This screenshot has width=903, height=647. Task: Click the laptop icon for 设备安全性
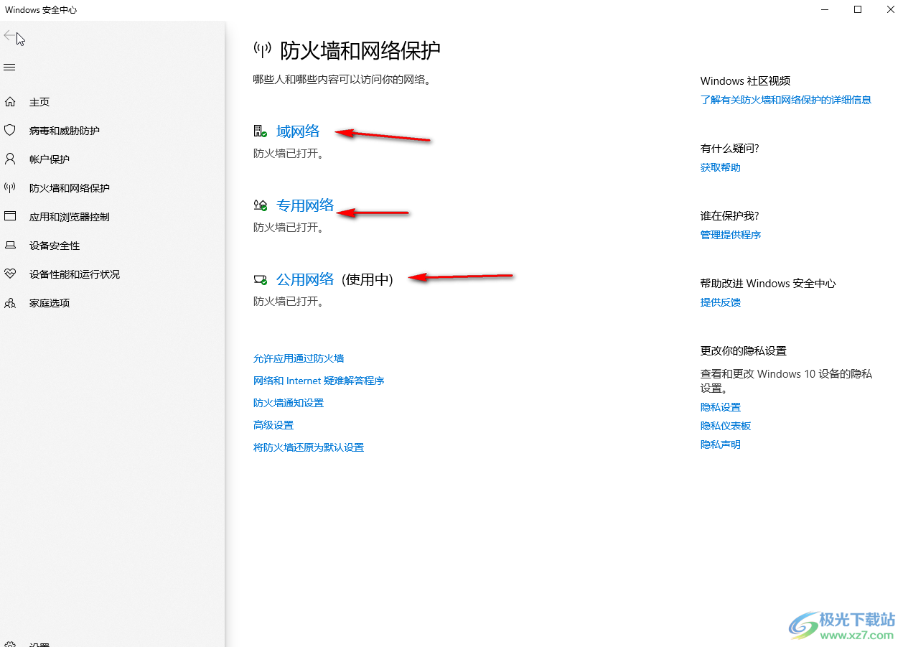pos(10,245)
